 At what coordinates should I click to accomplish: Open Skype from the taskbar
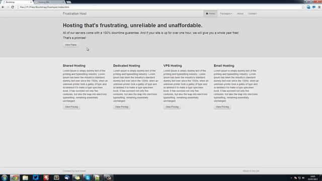[88, 177]
